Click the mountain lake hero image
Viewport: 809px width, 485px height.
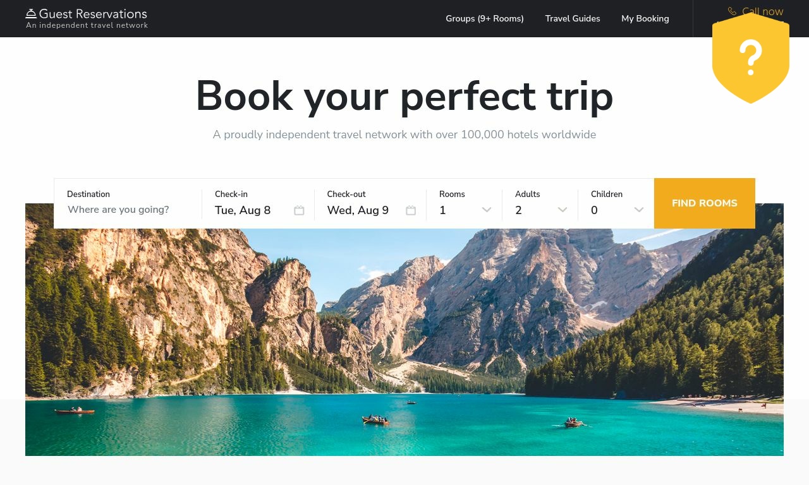pyautogui.click(x=404, y=341)
